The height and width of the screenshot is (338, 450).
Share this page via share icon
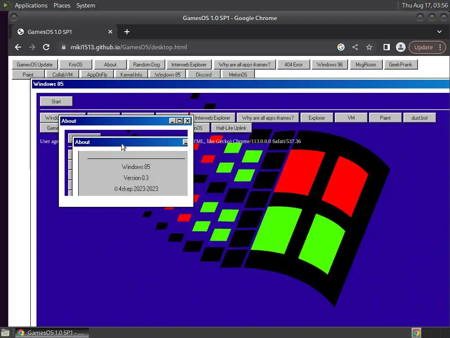coord(355,47)
